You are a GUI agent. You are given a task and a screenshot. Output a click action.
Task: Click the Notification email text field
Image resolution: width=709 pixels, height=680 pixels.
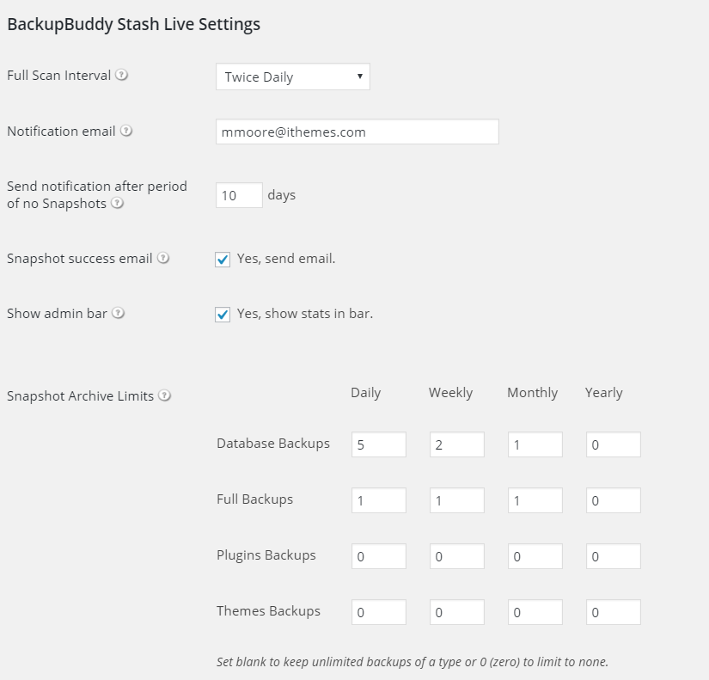click(x=358, y=132)
